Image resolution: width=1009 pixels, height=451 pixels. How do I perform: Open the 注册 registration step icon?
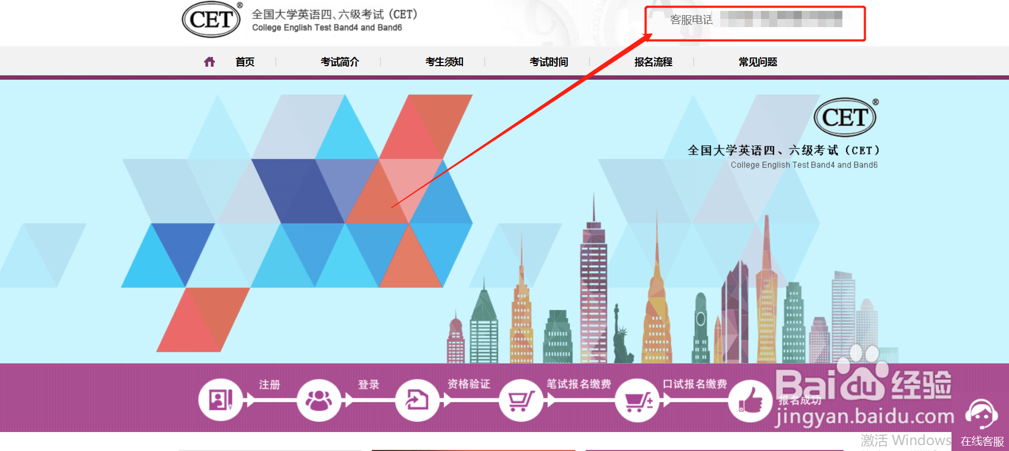point(221,400)
